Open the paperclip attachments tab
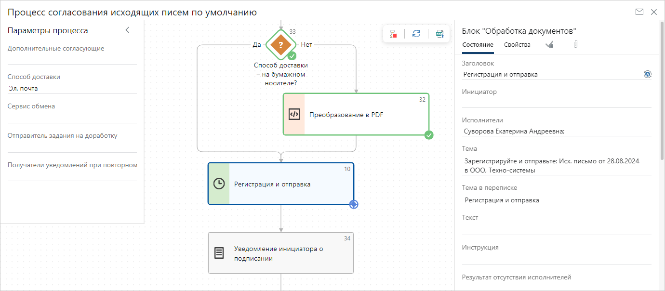665x291 pixels. pos(575,44)
